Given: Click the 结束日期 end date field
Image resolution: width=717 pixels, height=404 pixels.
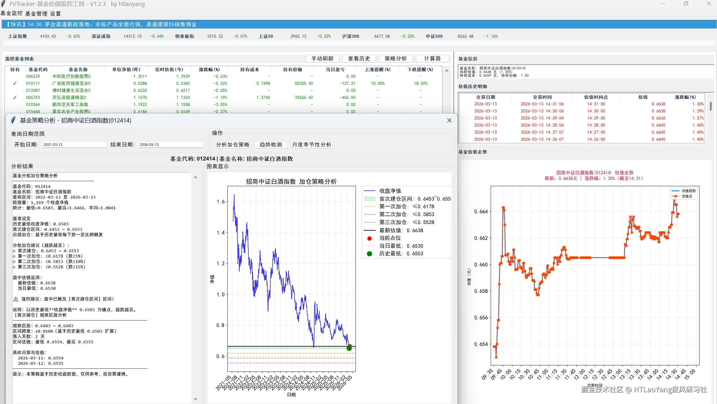Looking at the screenshot, I should pos(171,144).
